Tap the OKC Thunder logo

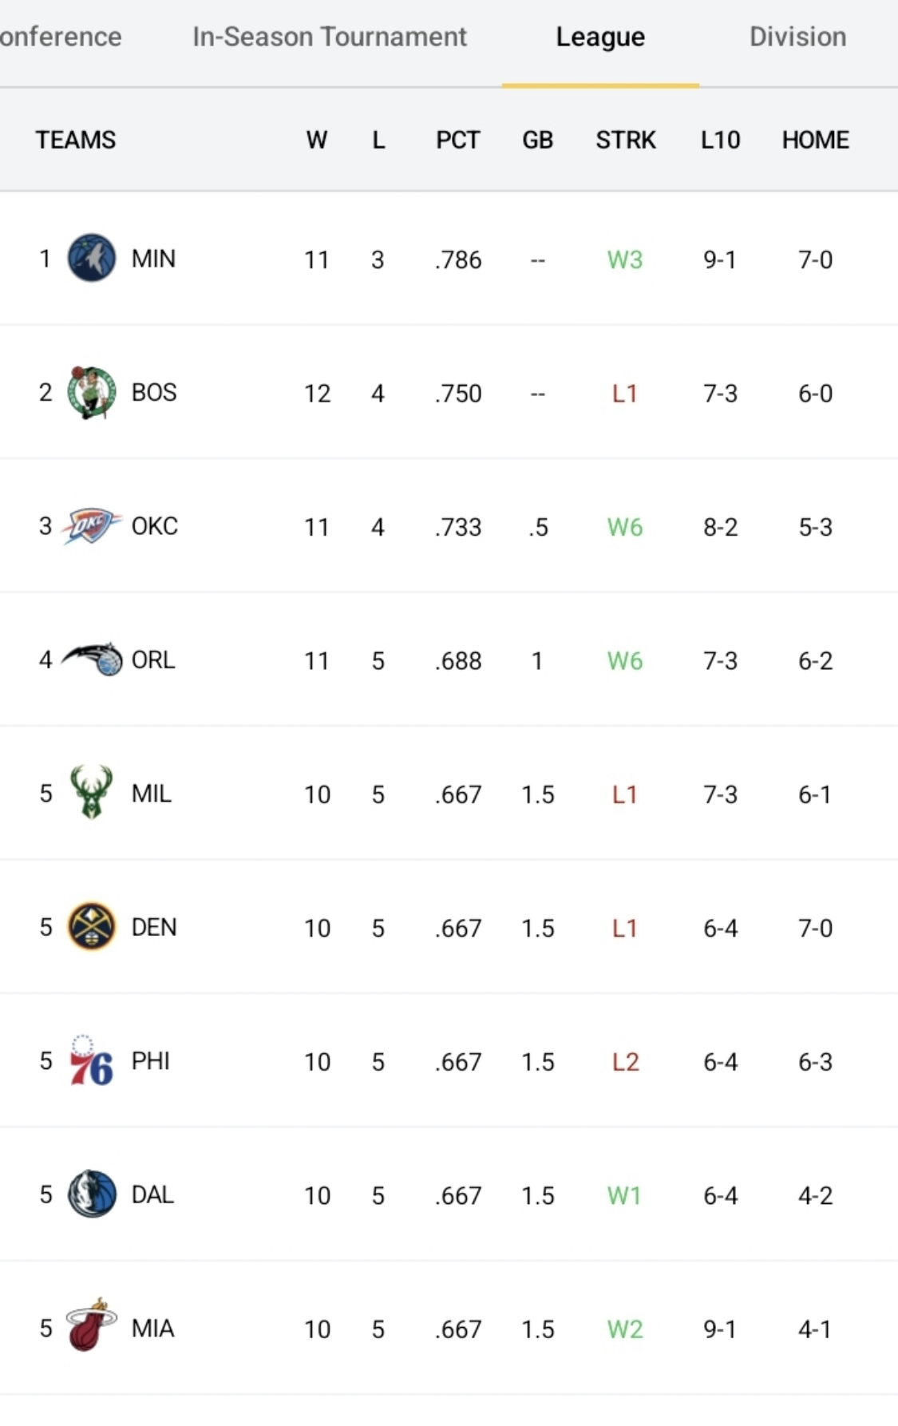[91, 525]
